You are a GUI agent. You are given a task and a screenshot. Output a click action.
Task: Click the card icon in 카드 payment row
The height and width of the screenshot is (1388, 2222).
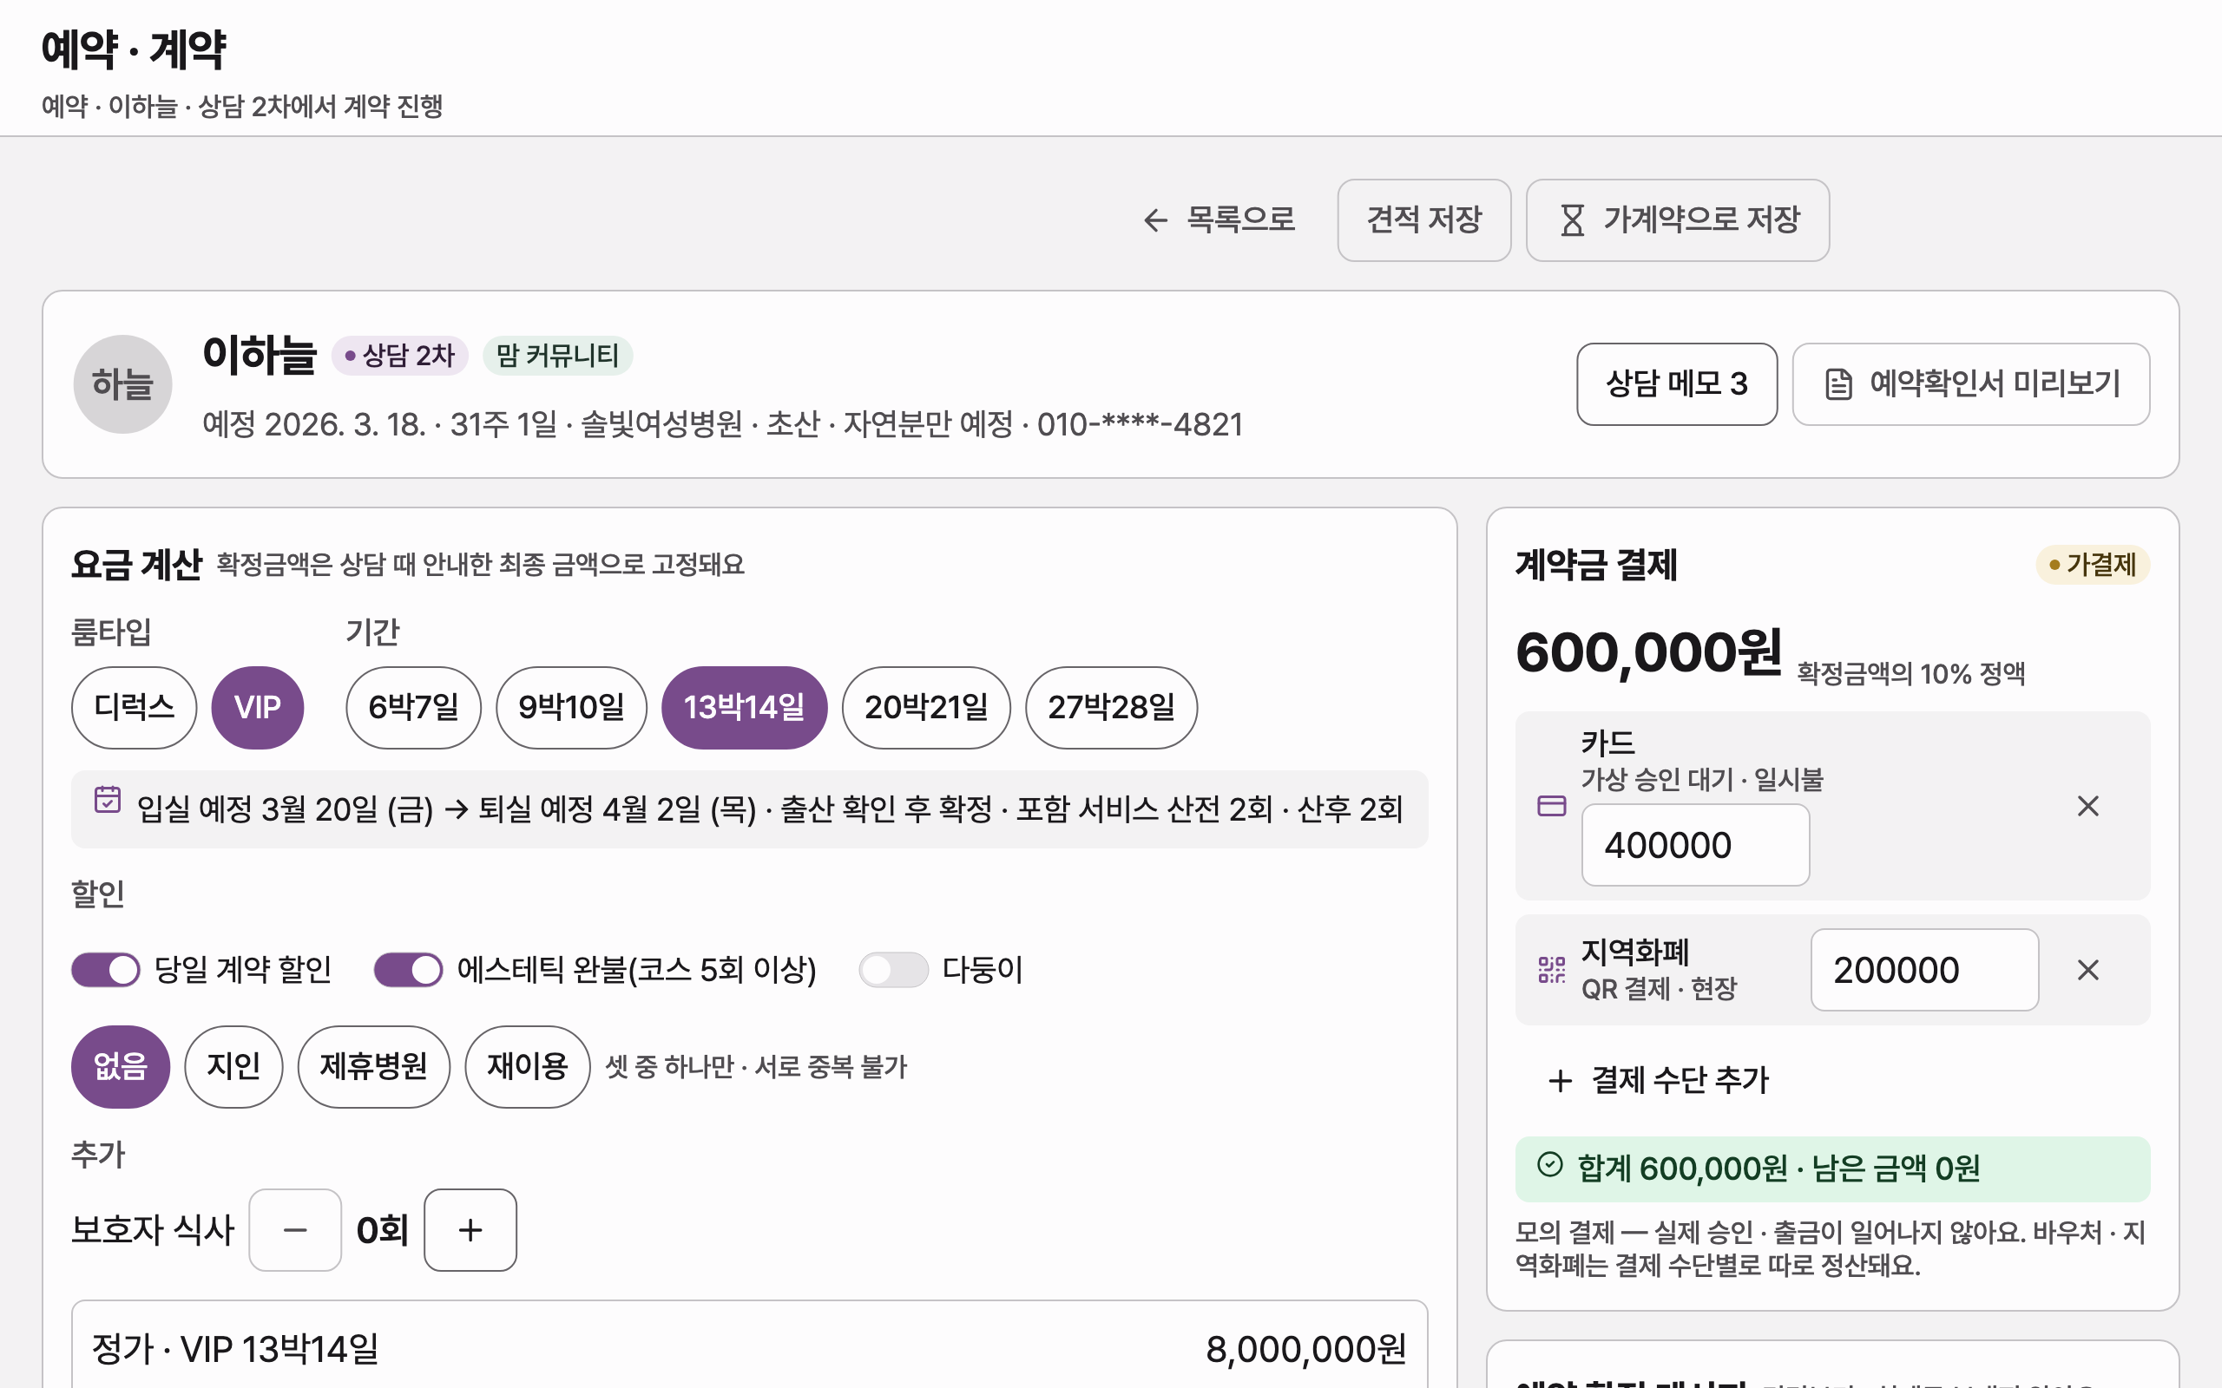[x=1552, y=806]
